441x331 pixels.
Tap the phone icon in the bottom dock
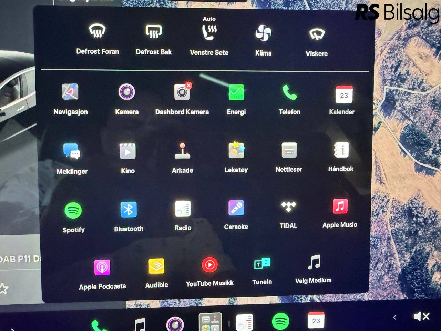[100, 325]
